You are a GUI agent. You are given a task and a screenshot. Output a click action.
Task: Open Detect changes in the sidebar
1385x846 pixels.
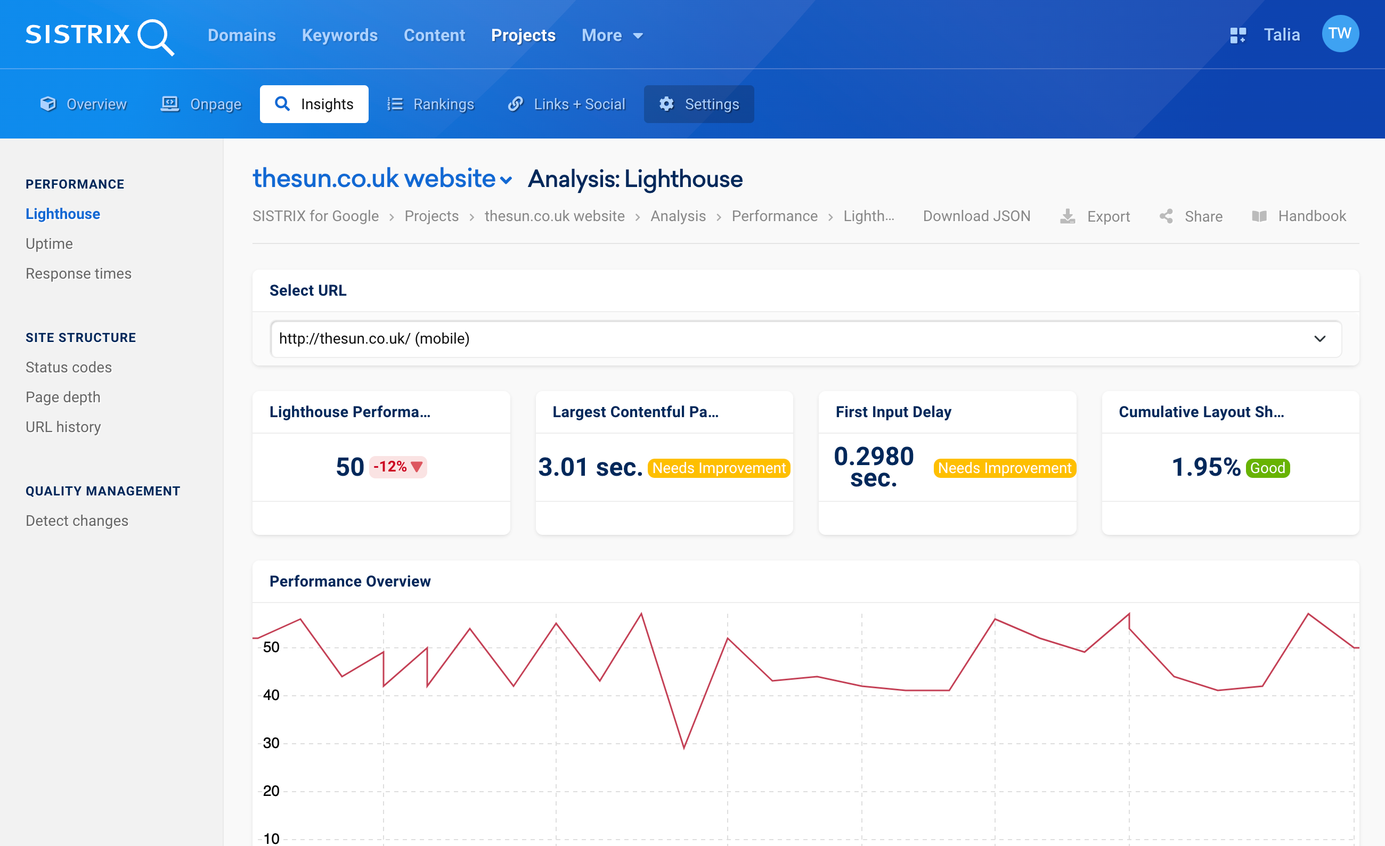[x=77, y=521]
